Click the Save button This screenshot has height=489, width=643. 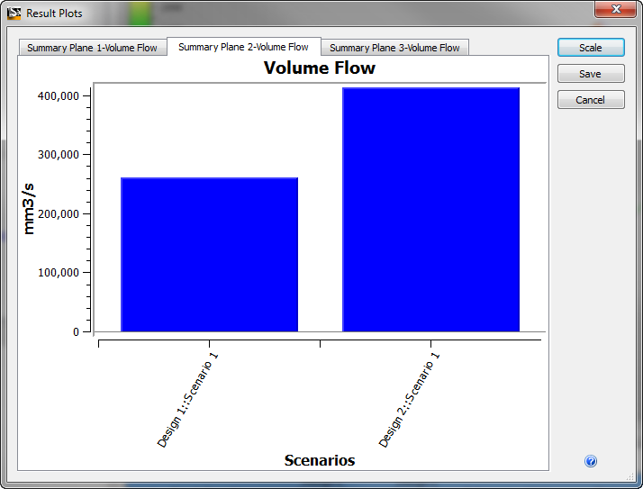[x=591, y=74]
